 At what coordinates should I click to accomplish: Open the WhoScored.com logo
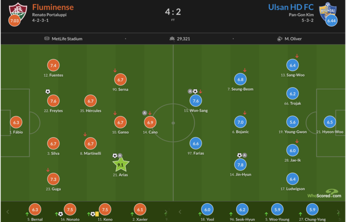point(324,195)
